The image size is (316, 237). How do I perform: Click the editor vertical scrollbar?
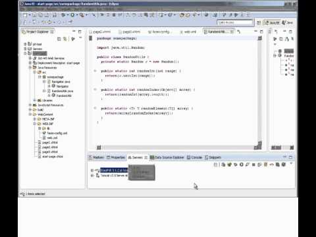tap(260, 91)
